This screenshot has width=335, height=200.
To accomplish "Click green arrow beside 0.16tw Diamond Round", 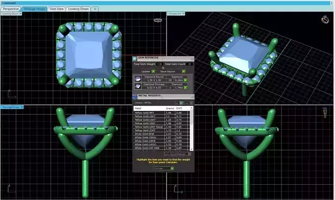I will (185, 80).
